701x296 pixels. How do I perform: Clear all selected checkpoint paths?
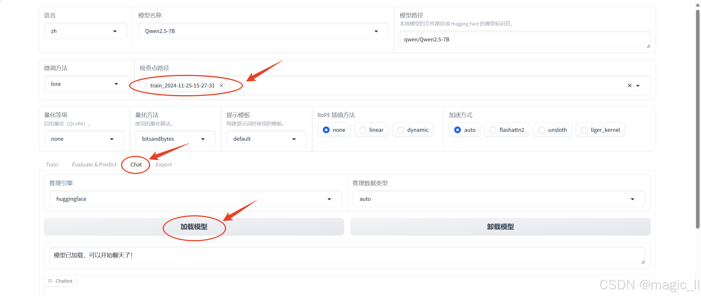click(x=630, y=85)
